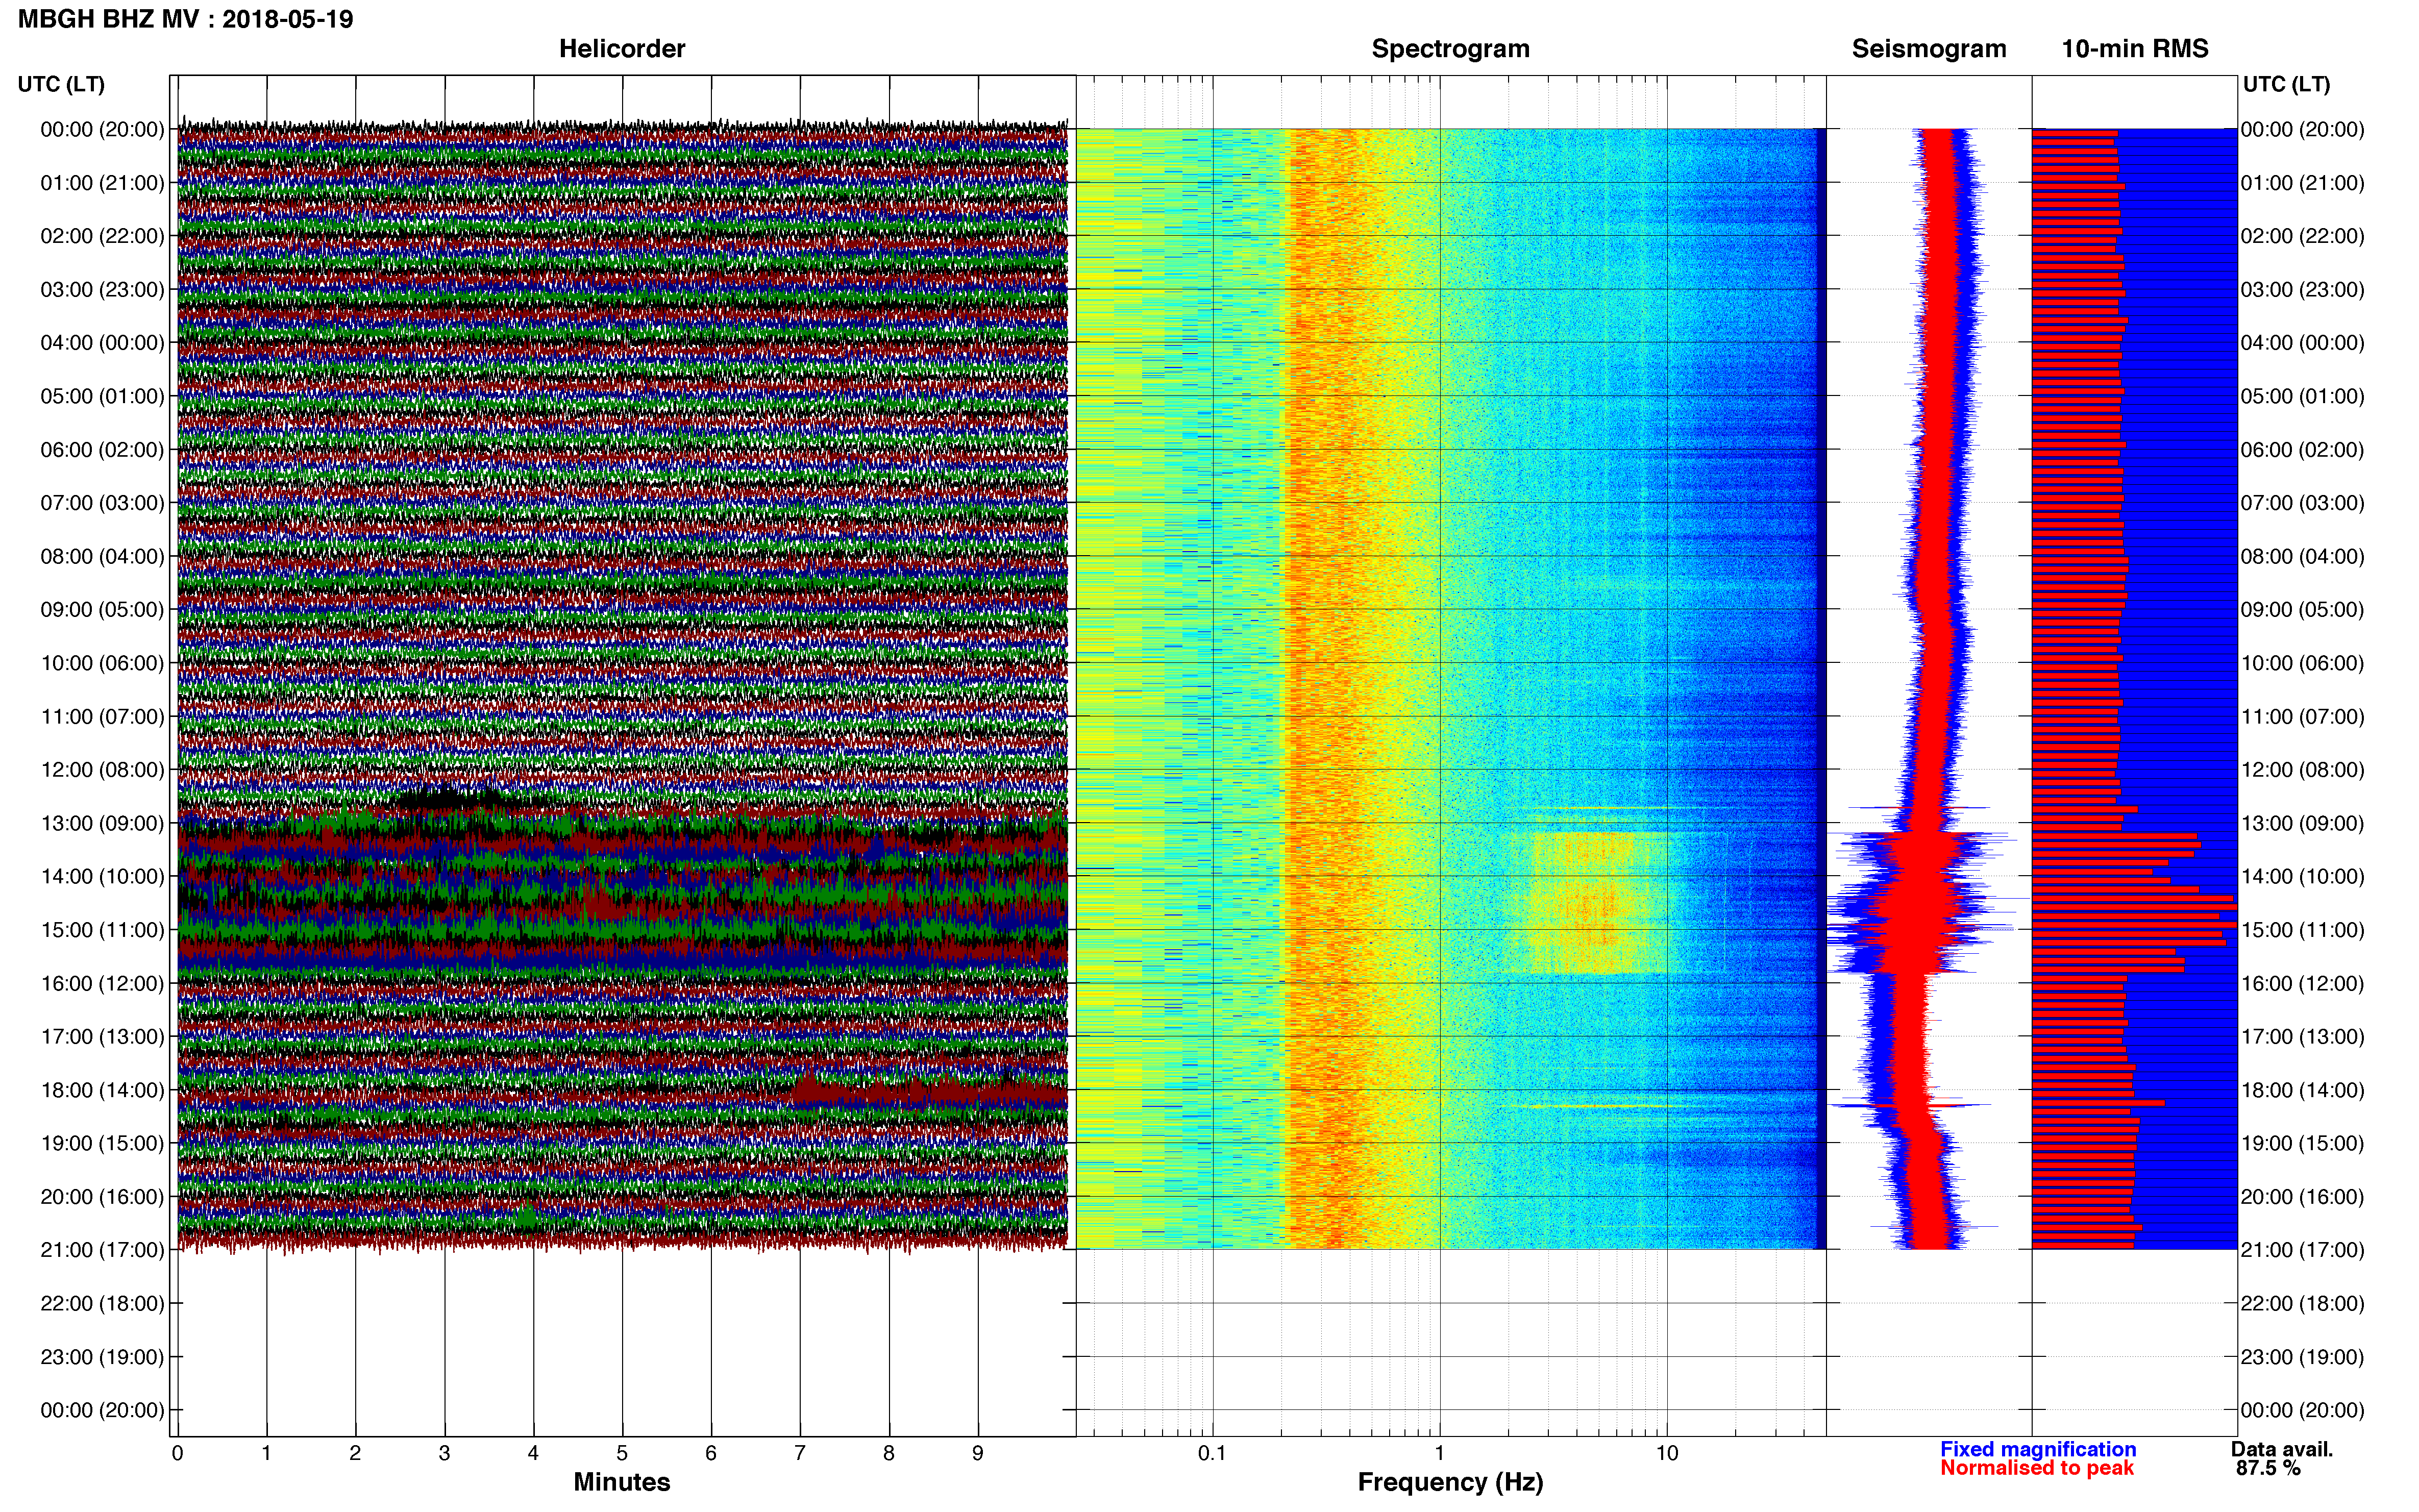Image resolution: width=2419 pixels, height=1512 pixels.
Task: Click the UTC (LT) label beside the RMS panel
Action: coord(2286,84)
